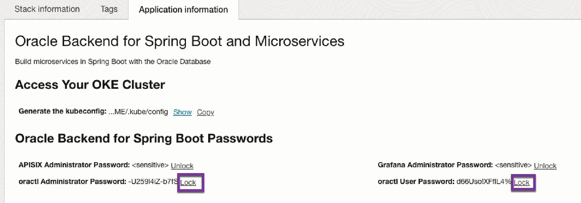Click the "APISIX Administrator Password:" label
Screen dimensions: 581x203
74,165
